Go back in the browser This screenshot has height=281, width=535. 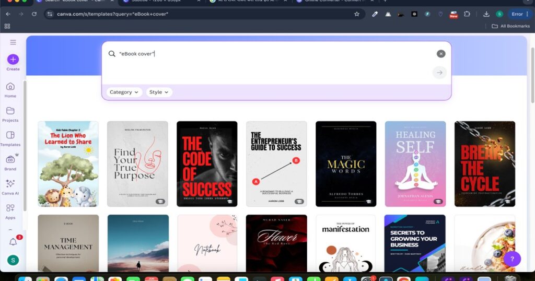pyautogui.click(x=8, y=14)
